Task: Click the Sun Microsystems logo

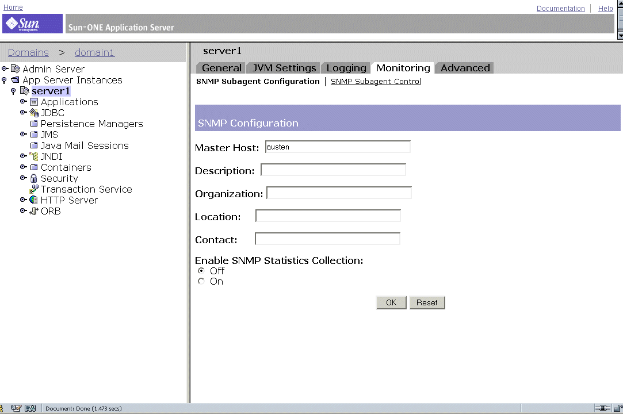Action: point(32,23)
